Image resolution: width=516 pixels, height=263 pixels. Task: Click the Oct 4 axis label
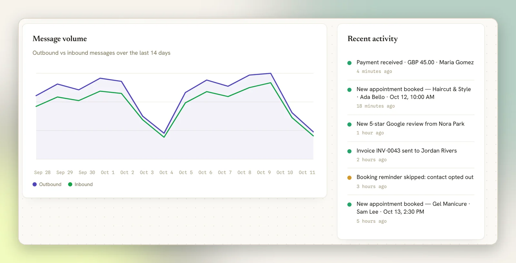pos(166,172)
